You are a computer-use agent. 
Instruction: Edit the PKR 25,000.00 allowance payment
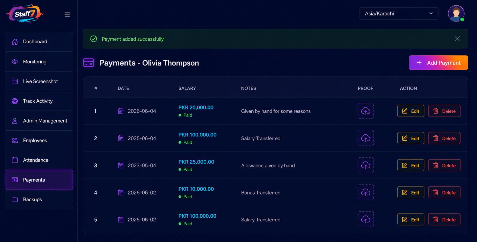coord(411,165)
